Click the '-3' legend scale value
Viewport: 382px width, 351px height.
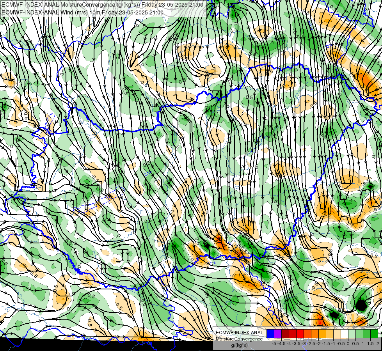[x=304, y=344]
